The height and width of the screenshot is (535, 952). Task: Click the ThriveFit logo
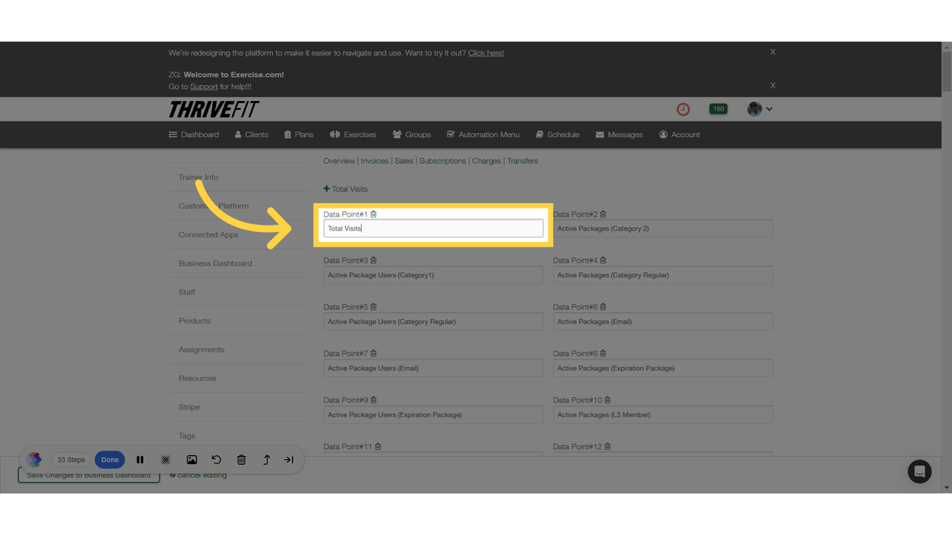[x=214, y=109]
